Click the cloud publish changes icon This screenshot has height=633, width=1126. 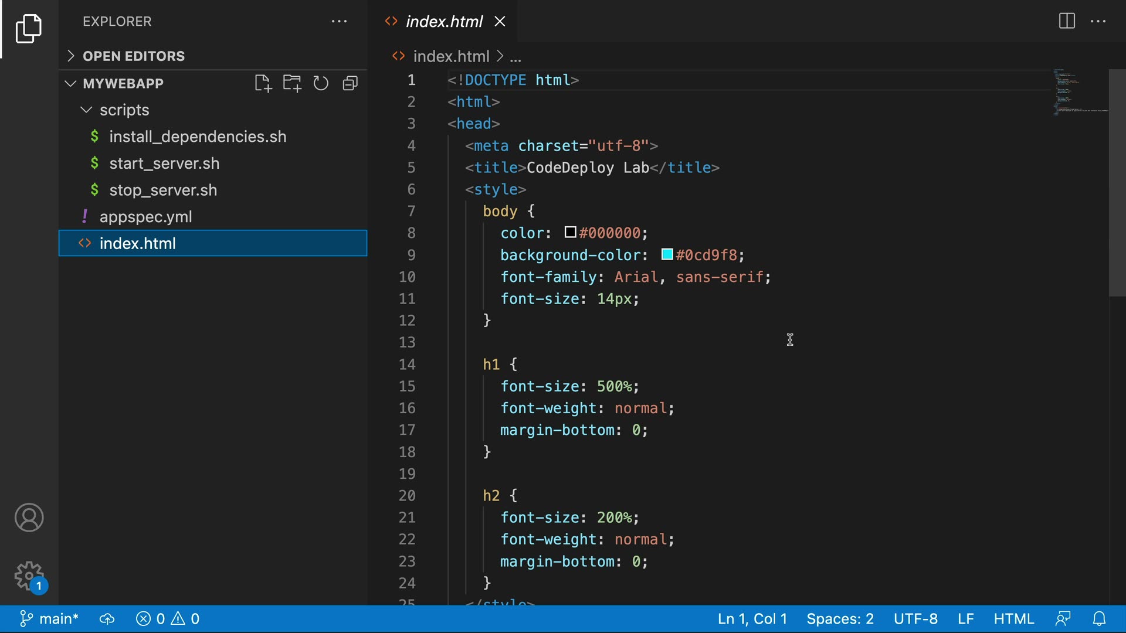pos(107,619)
